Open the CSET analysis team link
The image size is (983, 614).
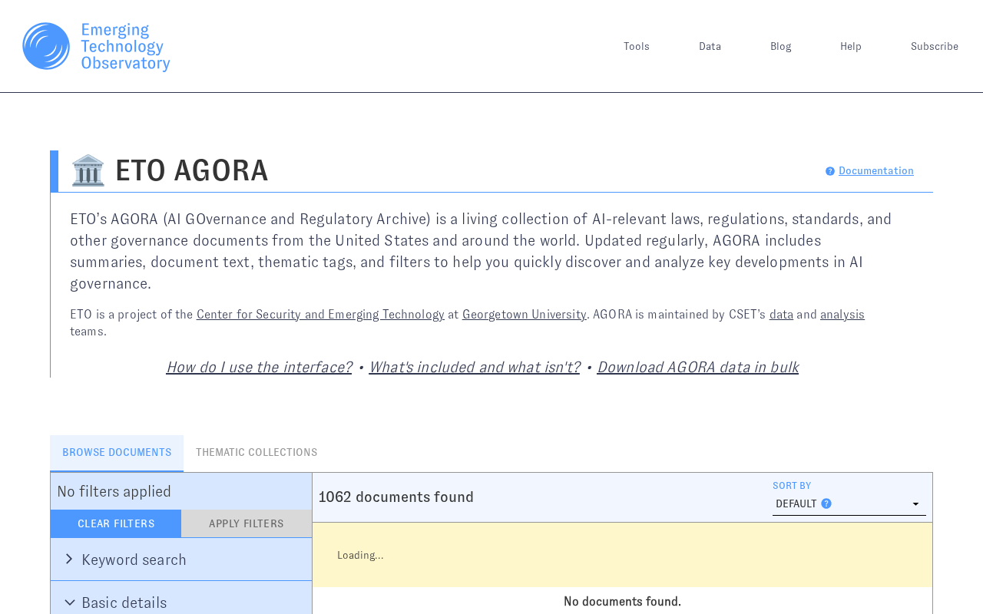[842, 315]
